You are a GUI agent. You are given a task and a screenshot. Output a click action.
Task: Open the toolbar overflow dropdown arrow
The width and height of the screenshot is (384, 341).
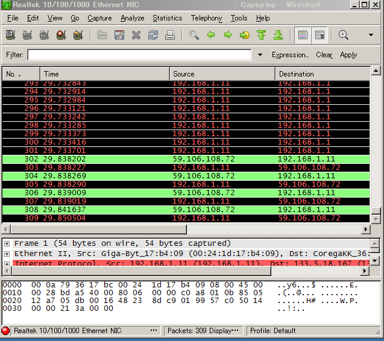click(x=371, y=35)
